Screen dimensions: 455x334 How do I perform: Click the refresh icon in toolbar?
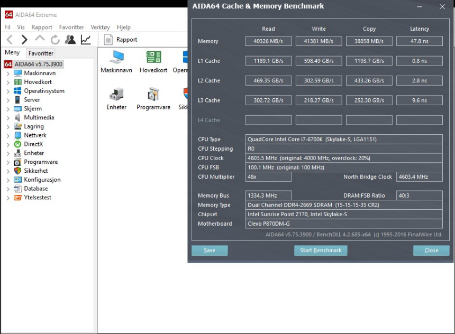[55, 40]
